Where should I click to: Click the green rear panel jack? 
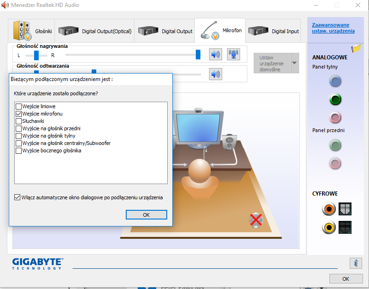(335, 99)
